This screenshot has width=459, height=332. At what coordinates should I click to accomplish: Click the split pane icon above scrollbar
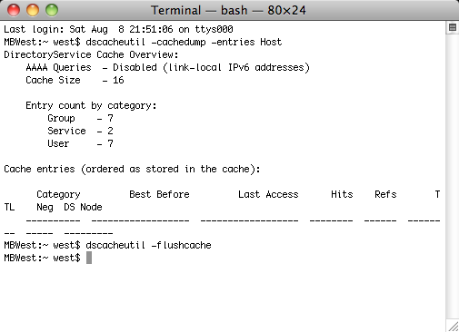click(x=453, y=28)
